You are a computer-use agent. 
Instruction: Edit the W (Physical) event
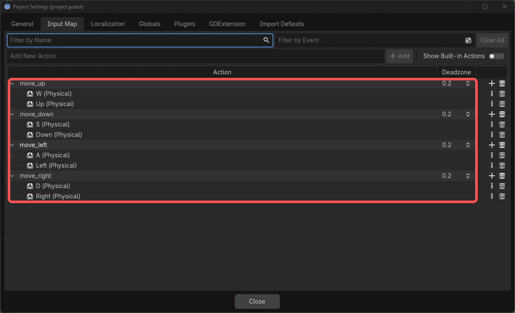491,94
